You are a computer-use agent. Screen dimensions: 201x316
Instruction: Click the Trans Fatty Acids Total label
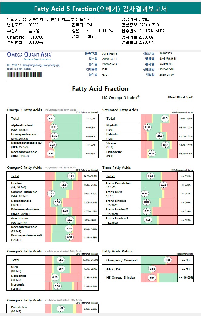(x=110, y=176)
